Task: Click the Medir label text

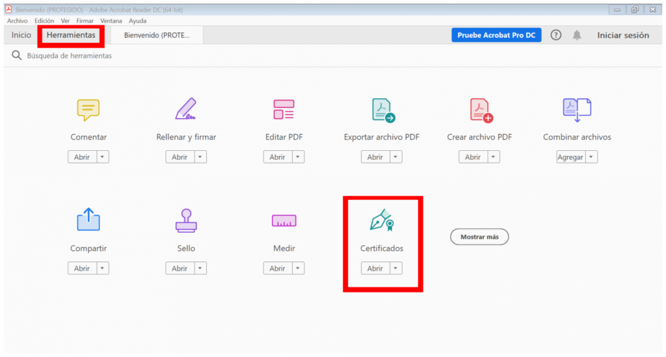Action: coord(284,248)
